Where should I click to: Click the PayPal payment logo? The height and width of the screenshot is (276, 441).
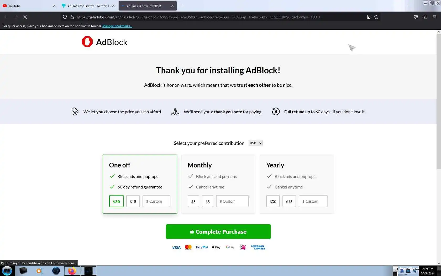pyautogui.click(x=202, y=247)
